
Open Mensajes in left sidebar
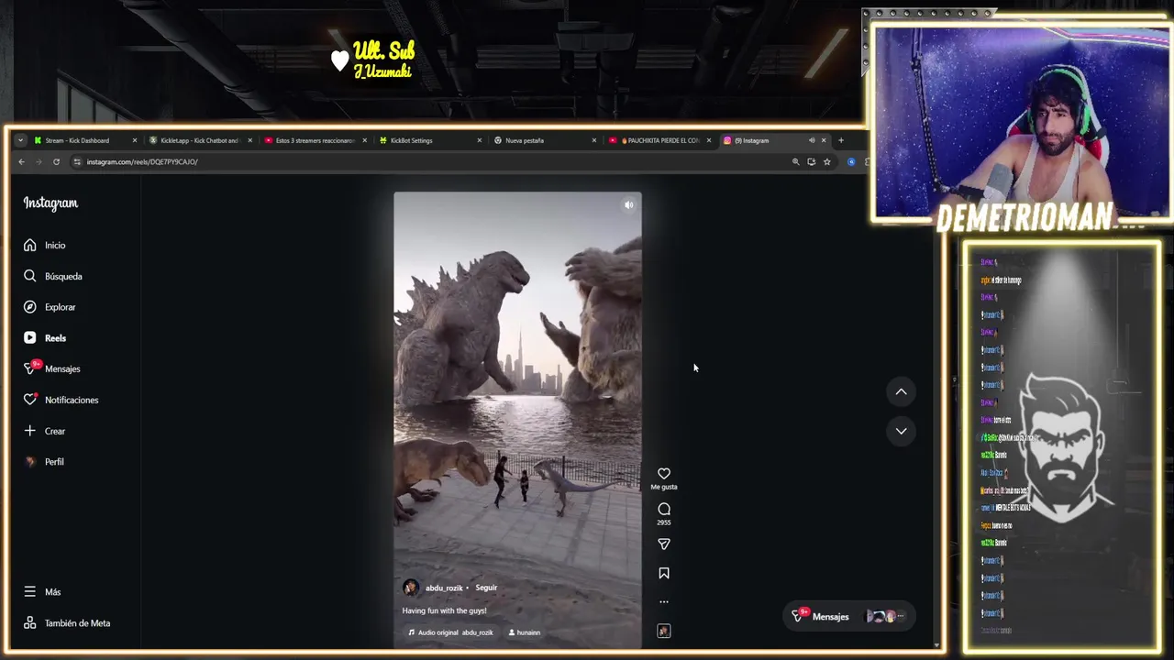(x=53, y=368)
